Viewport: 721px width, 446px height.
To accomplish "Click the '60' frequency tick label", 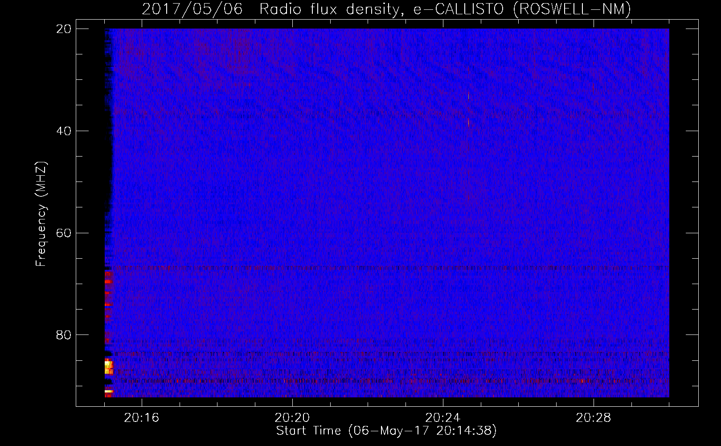I will click(x=64, y=233).
